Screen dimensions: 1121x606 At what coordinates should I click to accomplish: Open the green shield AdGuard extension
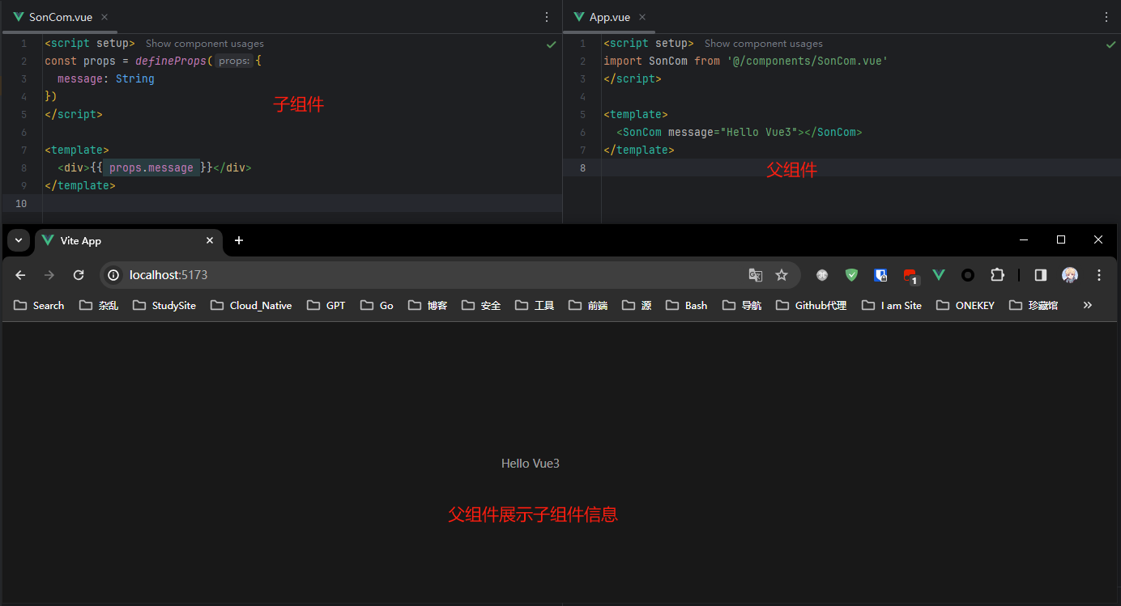851,275
